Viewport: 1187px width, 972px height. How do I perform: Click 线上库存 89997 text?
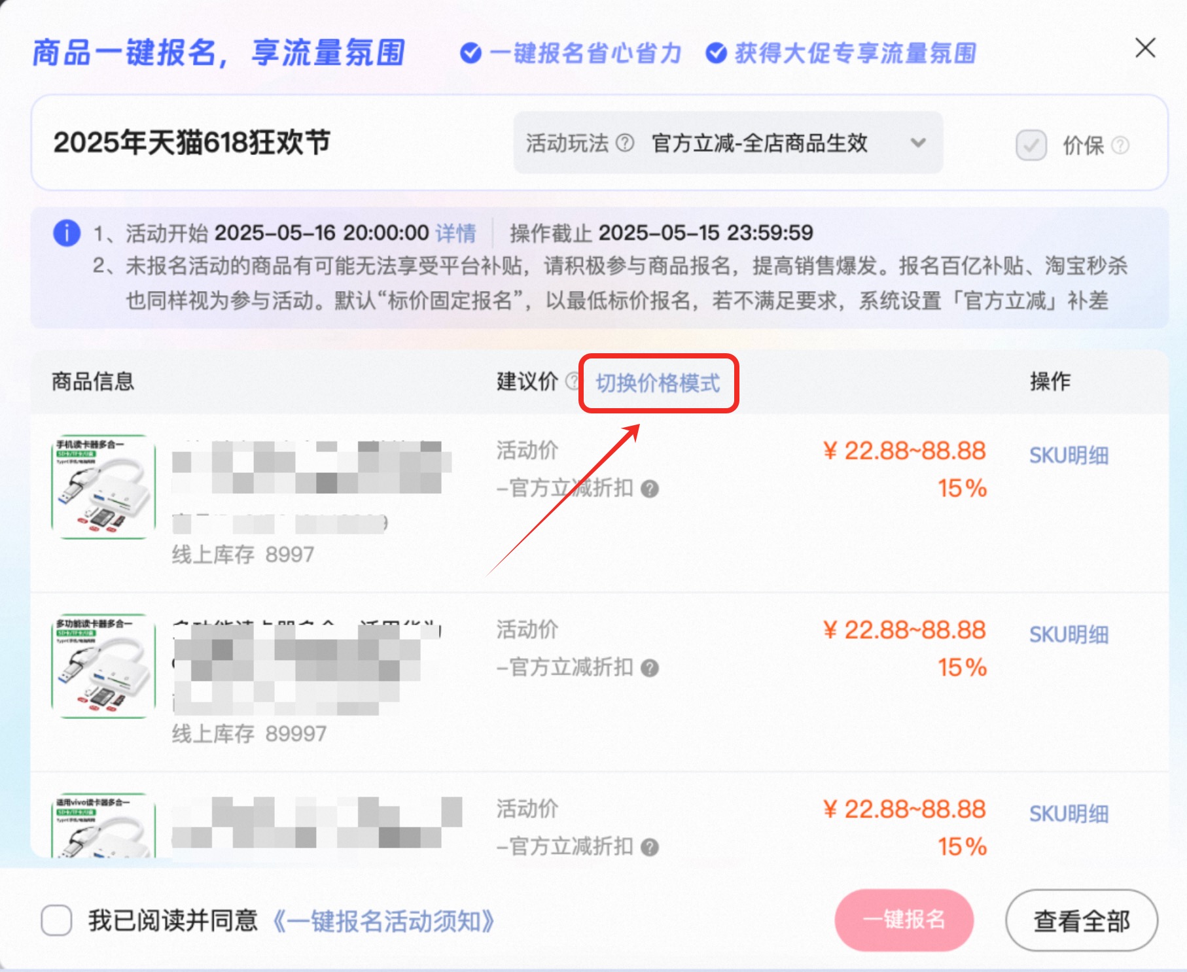(249, 734)
